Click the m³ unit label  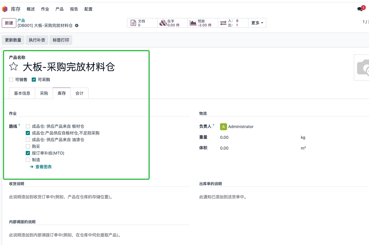303,148
